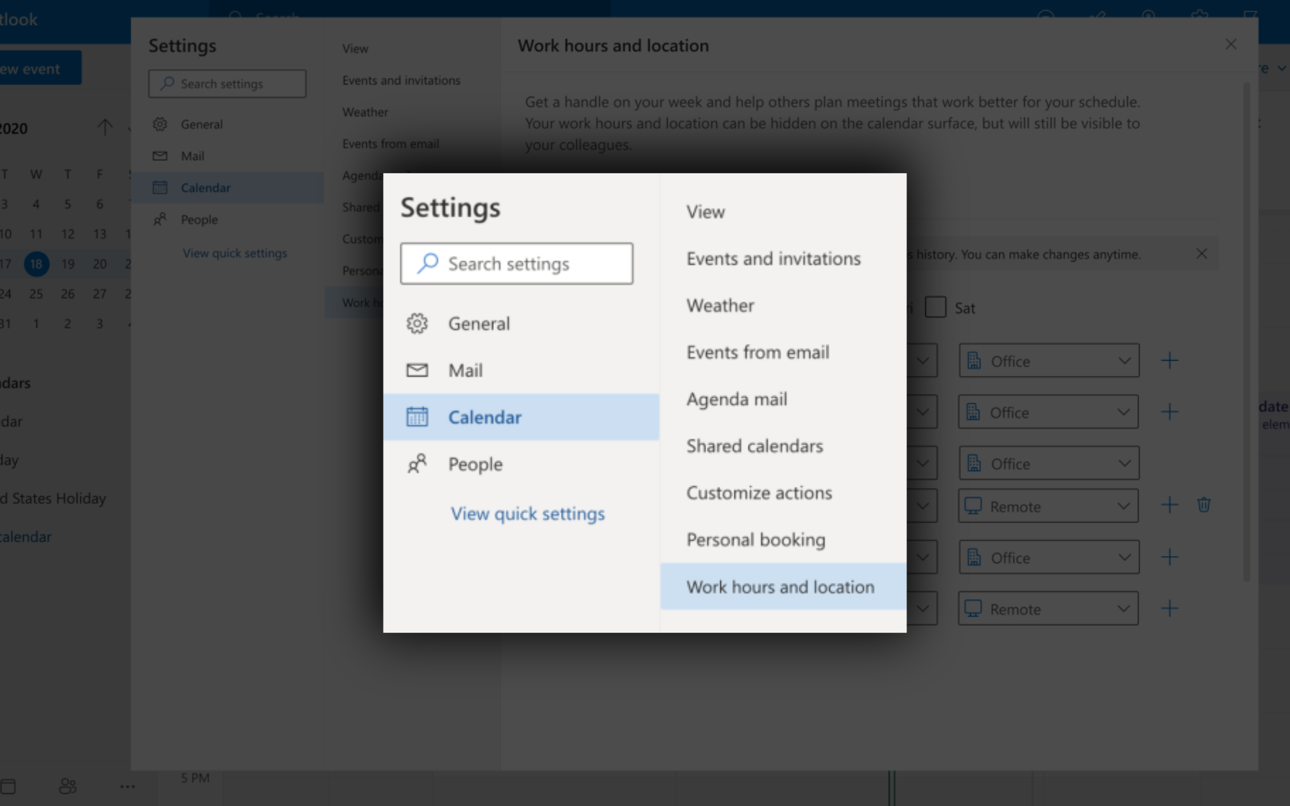1290x806 pixels.
Task: Click the Calendar icon in background settings
Action: 161,187
